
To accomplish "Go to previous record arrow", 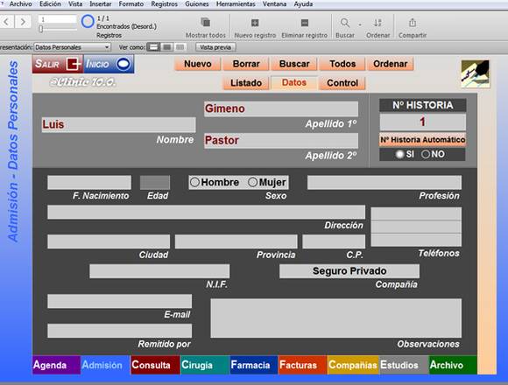I will tap(7, 22).
